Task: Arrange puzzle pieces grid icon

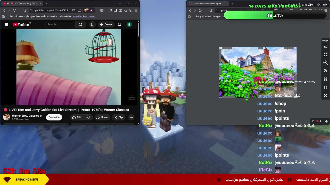Action: coord(325,79)
